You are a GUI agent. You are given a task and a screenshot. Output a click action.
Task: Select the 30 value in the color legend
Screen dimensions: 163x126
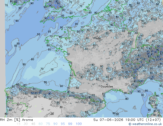coord(26,124)
